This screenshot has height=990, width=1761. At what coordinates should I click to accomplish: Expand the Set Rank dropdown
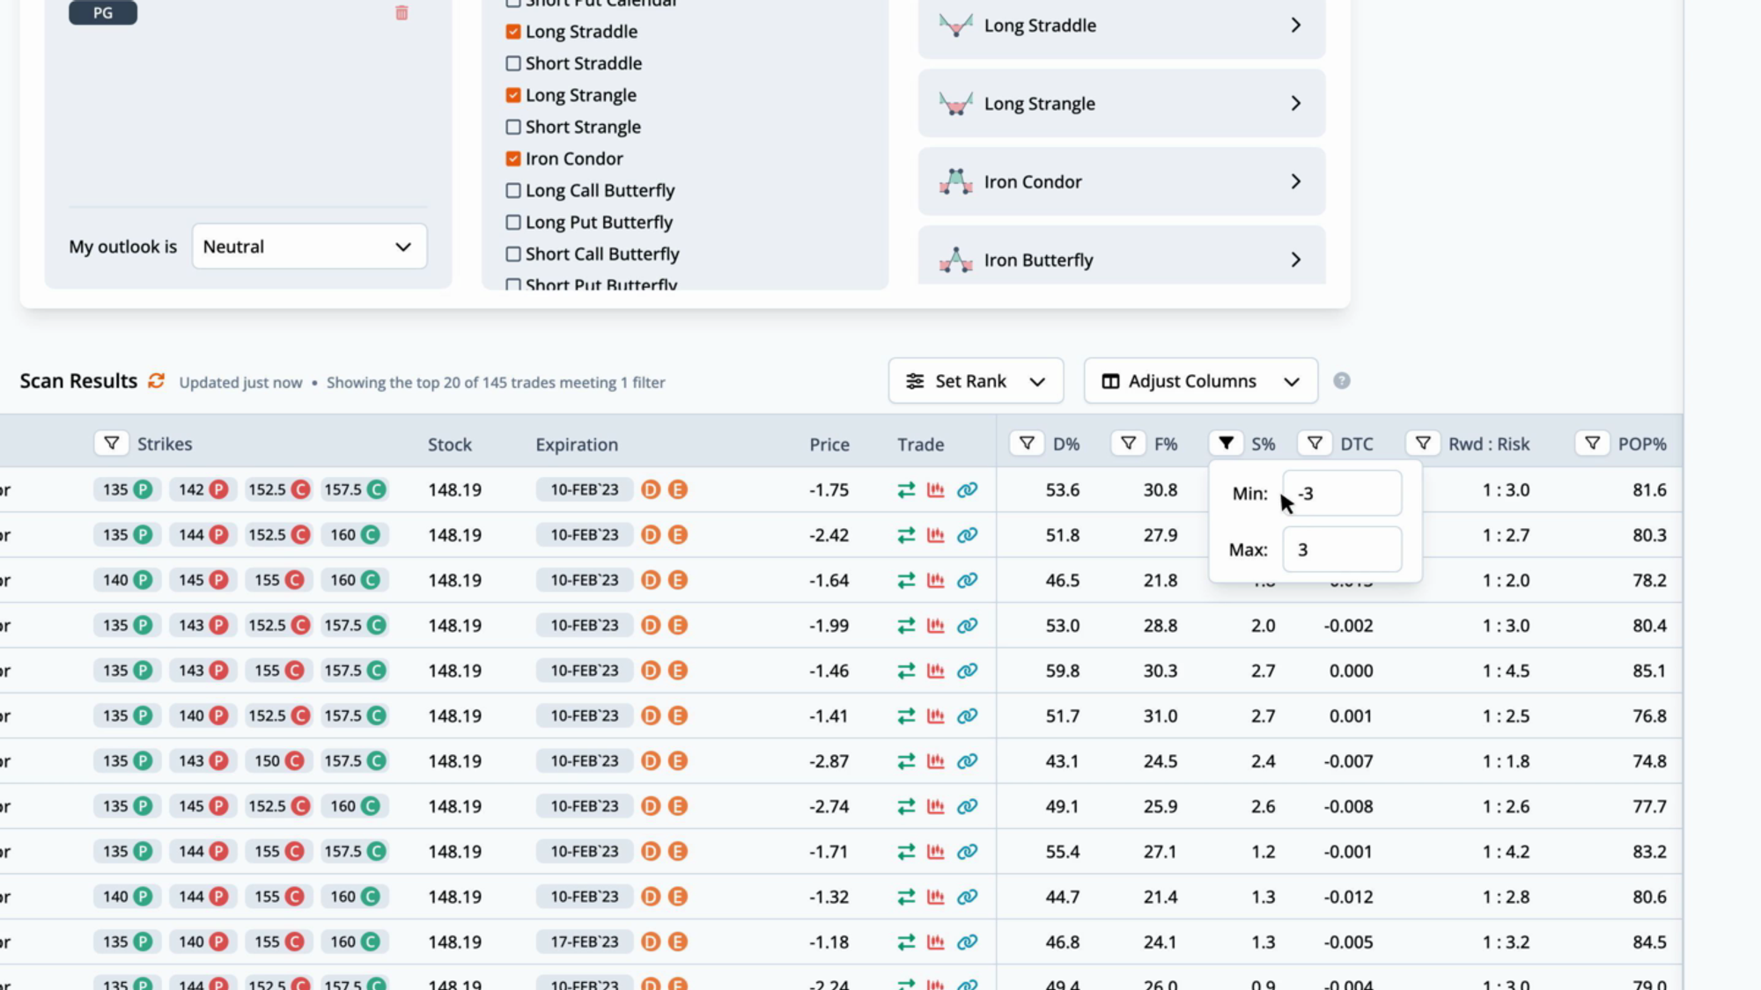[x=976, y=381]
